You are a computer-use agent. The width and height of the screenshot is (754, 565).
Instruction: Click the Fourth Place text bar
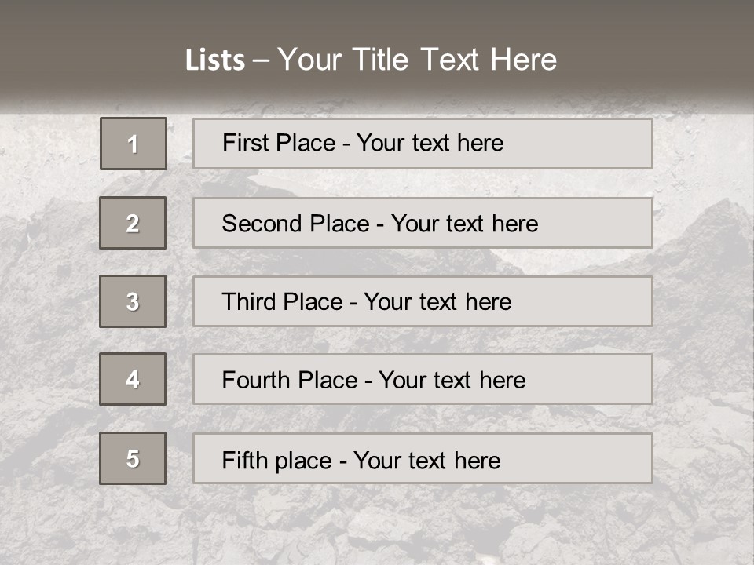(x=423, y=379)
